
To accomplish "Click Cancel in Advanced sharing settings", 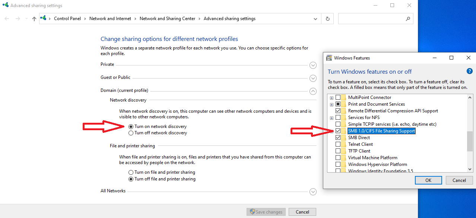I will [x=302, y=212].
